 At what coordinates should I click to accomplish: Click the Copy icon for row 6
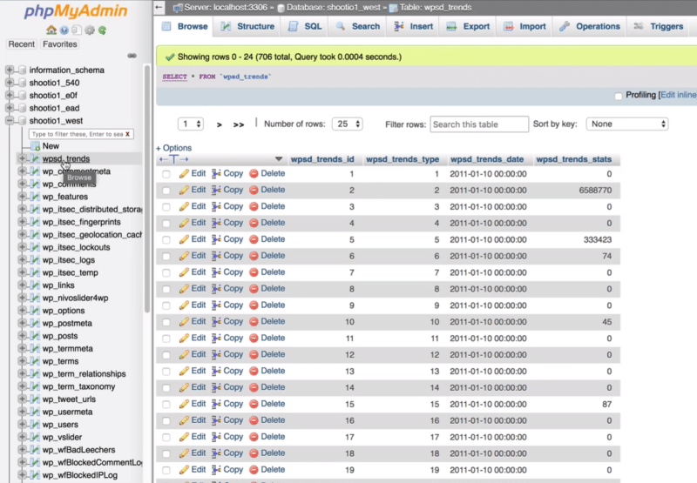pos(216,256)
